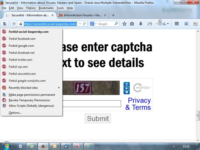
Task: Play the audio captcha challenge icon
Action: pyautogui.click(x=126, y=88)
